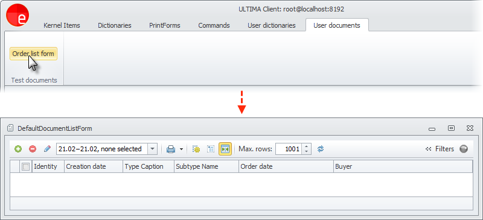This screenshot has width=483, height=220.
Task: Select the Commands ribbon tab
Action: pos(214,25)
